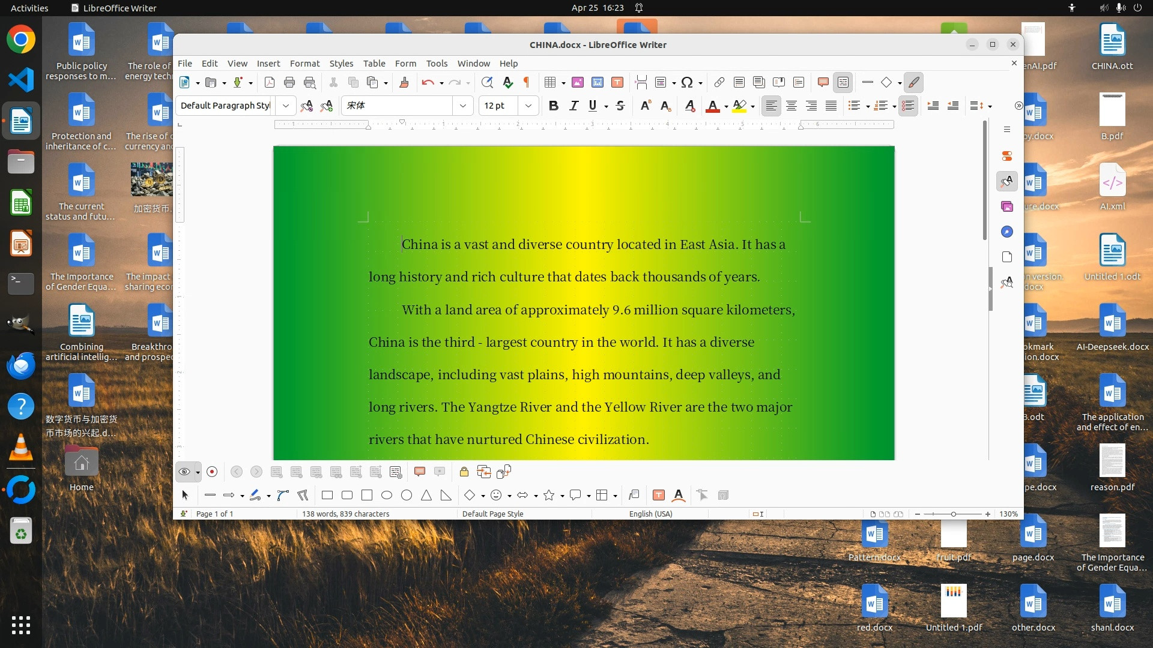This screenshot has width=1153, height=648.
Task: Toggle Formatting Marks pilcrow button
Action: point(527,83)
